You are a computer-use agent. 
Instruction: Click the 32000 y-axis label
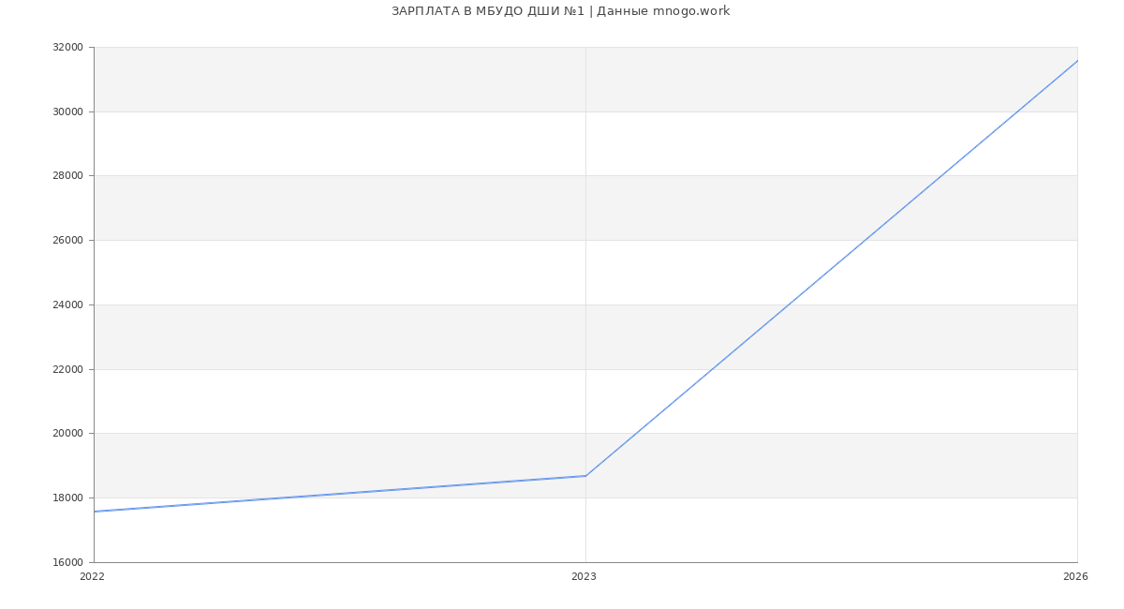67,47
